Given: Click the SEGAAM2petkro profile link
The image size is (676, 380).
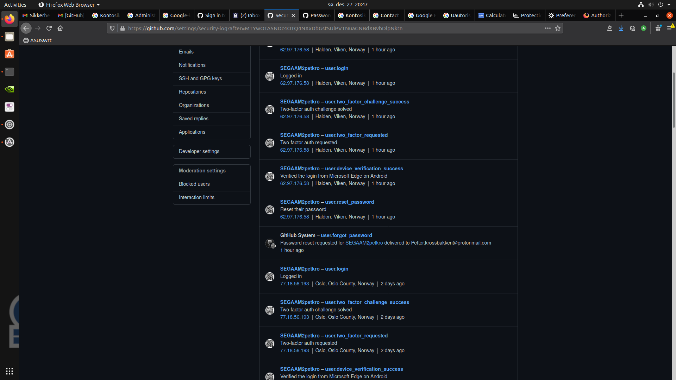Looking at the screenshot, I should [300, 68].
